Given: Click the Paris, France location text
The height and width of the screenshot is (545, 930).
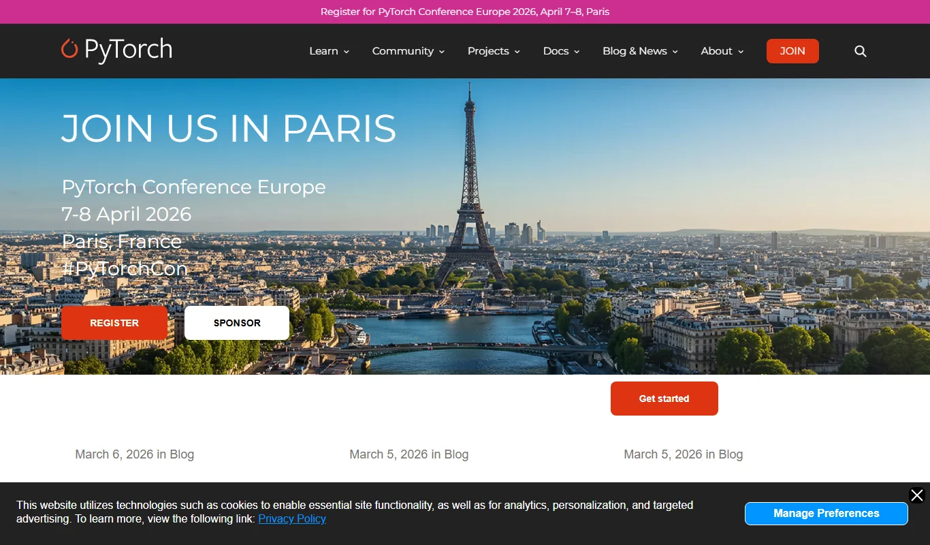Looking at the screenshot, I should [122, 241].
